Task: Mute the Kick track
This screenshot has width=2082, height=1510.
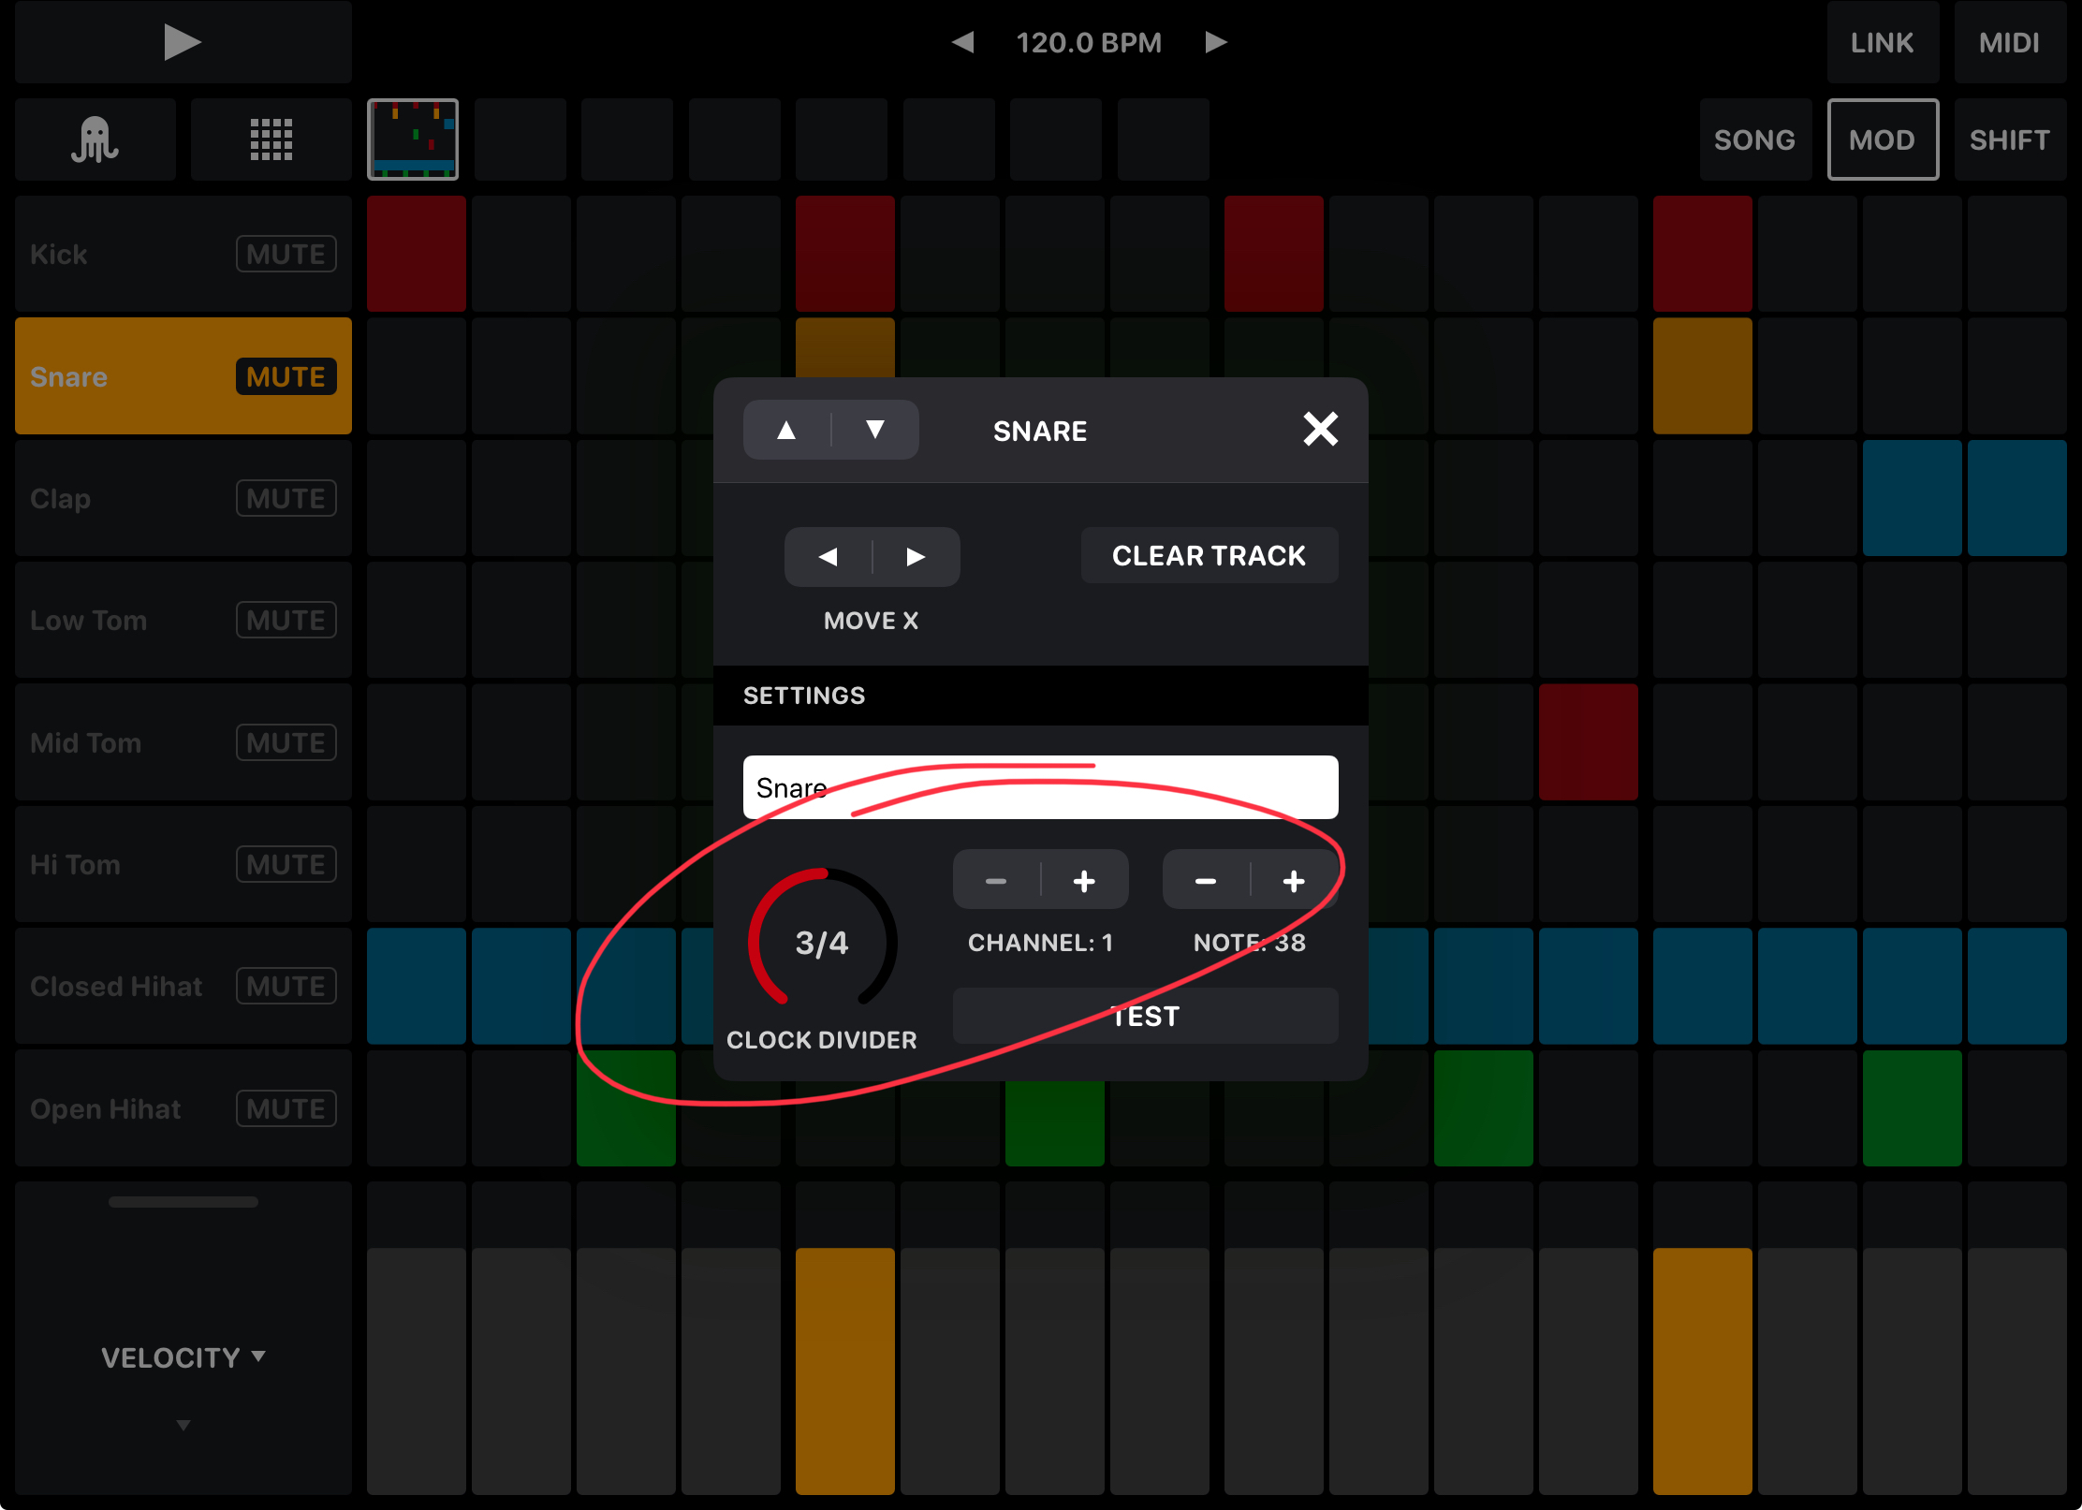Action: pos(286,254)
